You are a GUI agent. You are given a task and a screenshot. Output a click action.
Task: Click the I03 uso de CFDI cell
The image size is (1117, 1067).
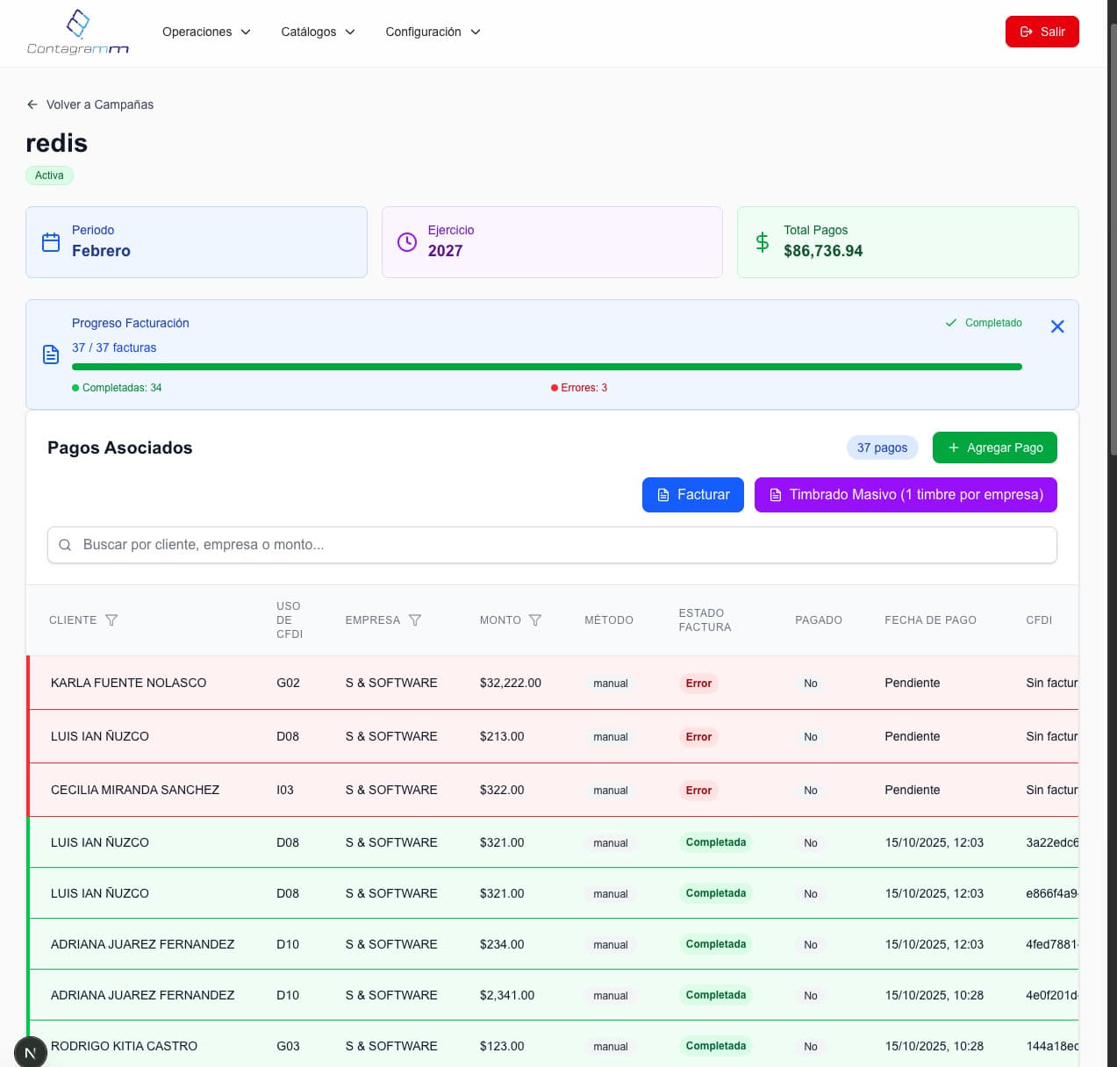click(x=285, y=790)
